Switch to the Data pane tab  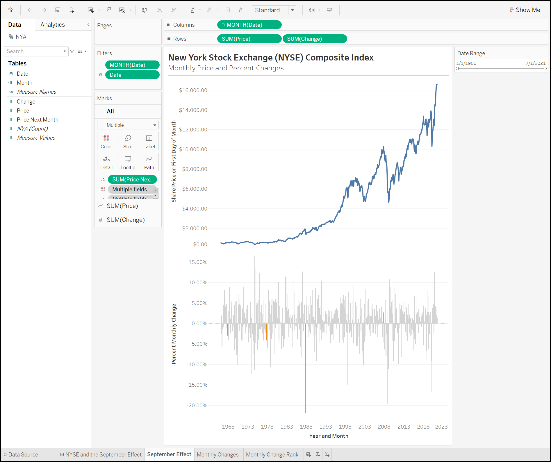pos(15,25)
